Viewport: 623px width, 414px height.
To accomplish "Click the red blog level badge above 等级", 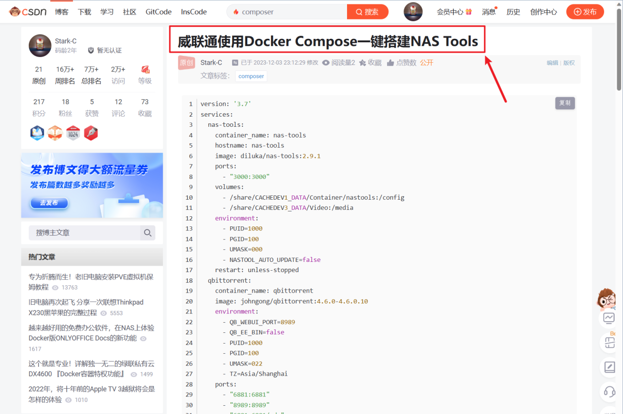I will click(145, 69).
